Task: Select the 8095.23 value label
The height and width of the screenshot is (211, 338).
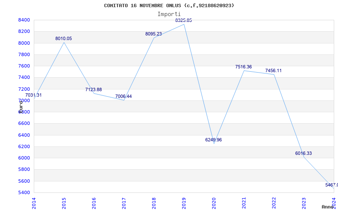Action: click(x=153, y=34)
